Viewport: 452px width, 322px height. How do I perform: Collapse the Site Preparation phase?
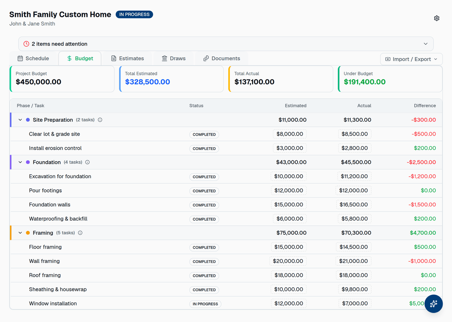click(20, 120)
